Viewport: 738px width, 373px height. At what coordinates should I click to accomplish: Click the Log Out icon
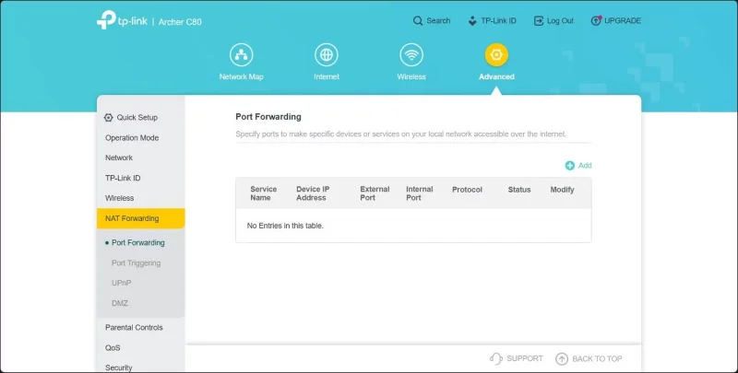pos(539,20)
